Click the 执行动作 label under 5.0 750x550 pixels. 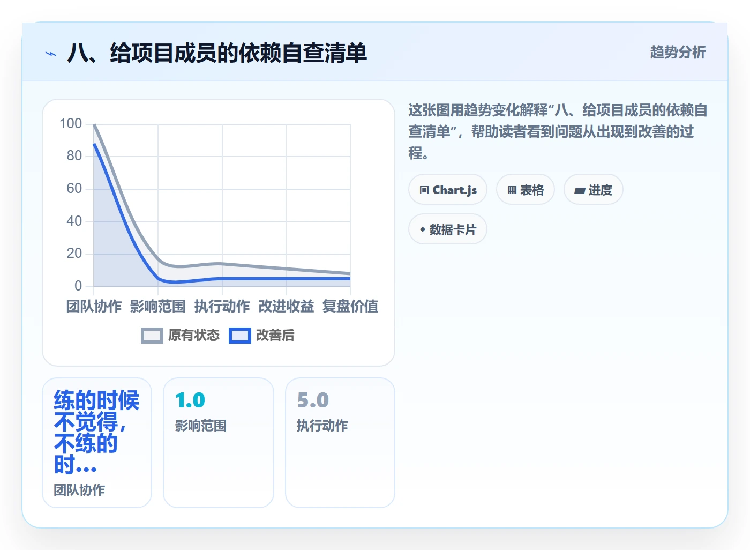tap(322, 426)
